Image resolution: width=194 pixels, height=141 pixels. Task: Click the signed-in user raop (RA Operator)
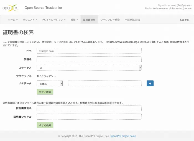(x=181, y=5)
